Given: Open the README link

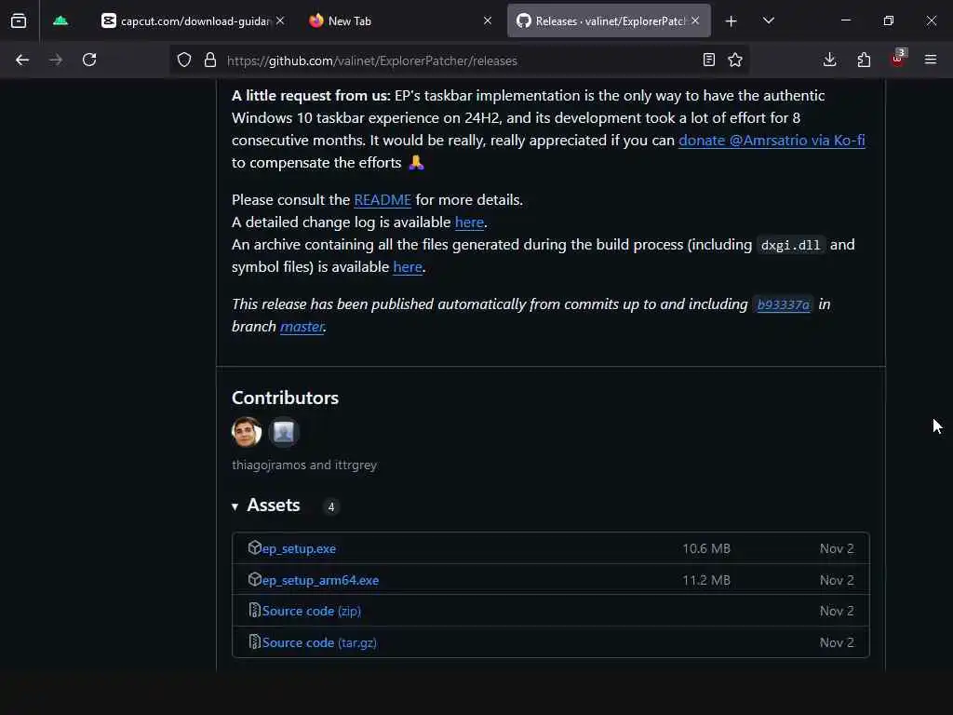Looking at the screenshot, I should click(x=383, y=200).
